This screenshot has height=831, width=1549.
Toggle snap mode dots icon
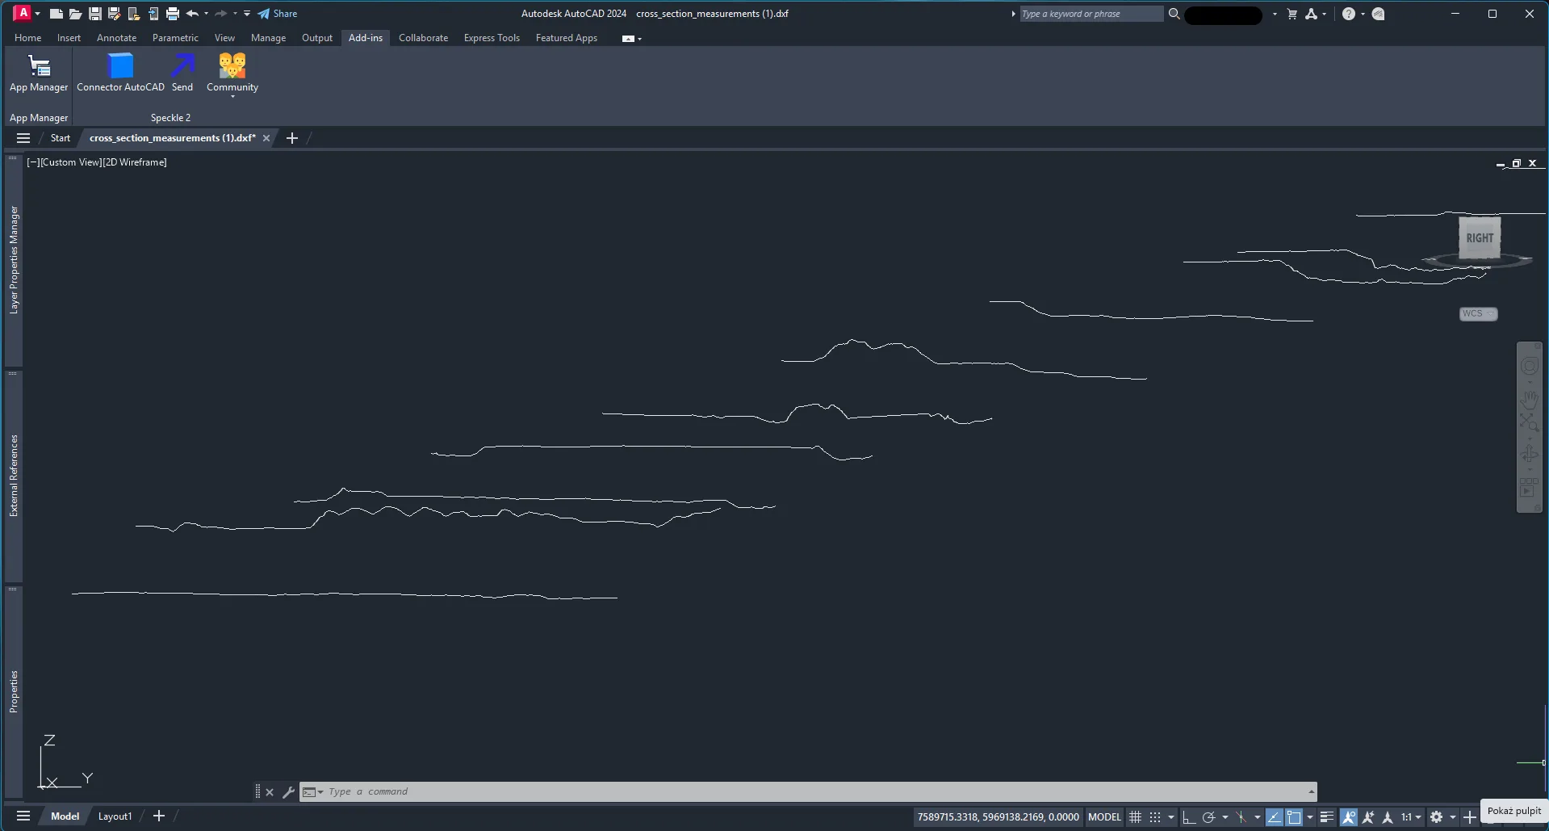pos(1155,817)
